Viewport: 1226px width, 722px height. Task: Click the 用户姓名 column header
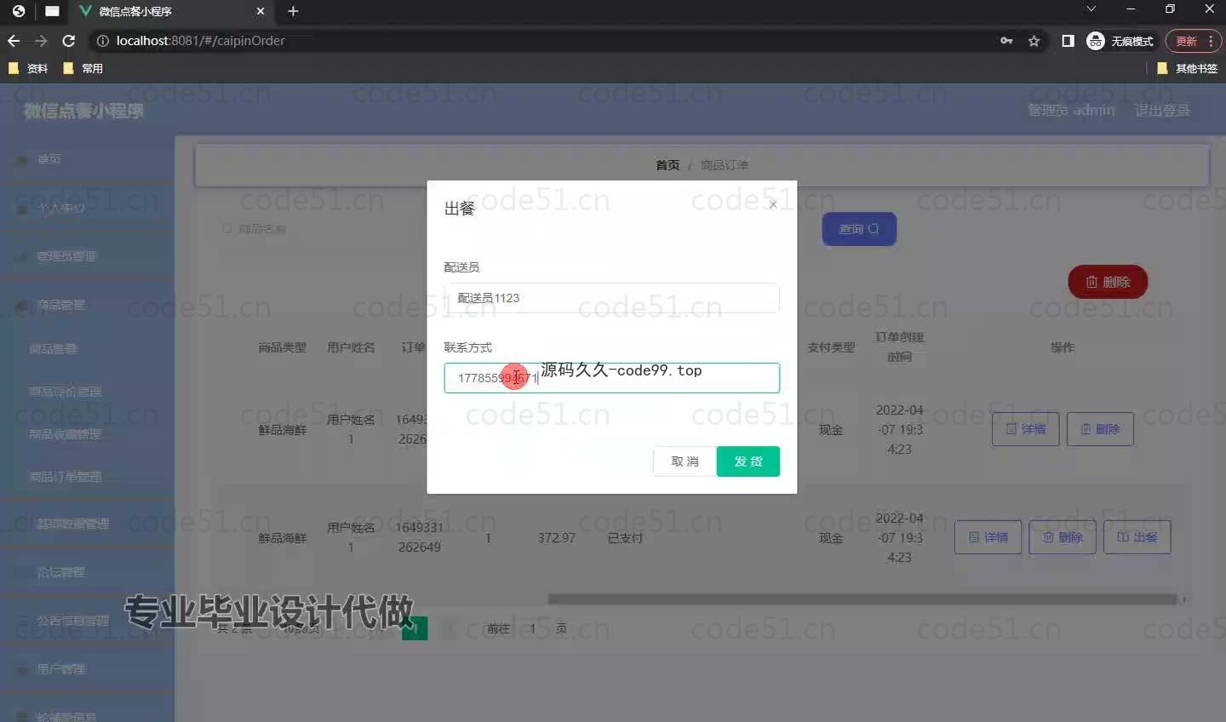[x=351, y=347]
